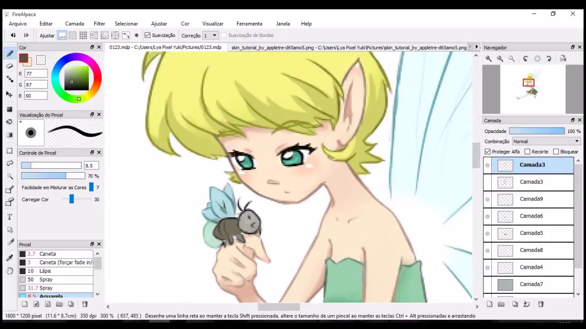Toggle Proteger Alfa checkbox

click(x=488, y=152)
